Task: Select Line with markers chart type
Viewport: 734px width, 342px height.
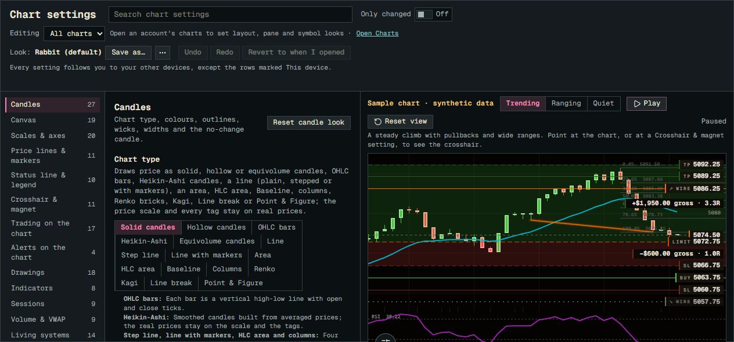Action: coord(207,255)
